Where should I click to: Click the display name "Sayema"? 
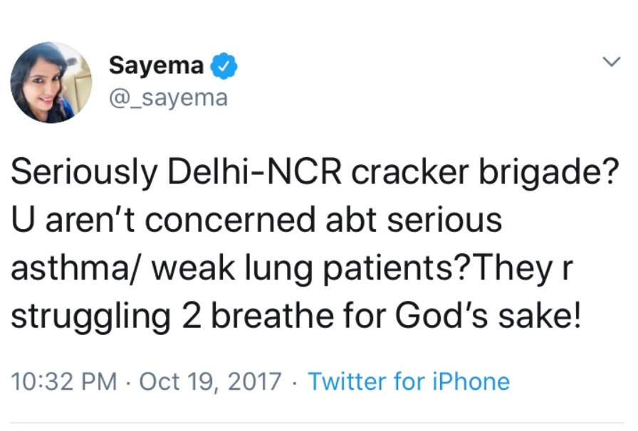pos(157,66)
